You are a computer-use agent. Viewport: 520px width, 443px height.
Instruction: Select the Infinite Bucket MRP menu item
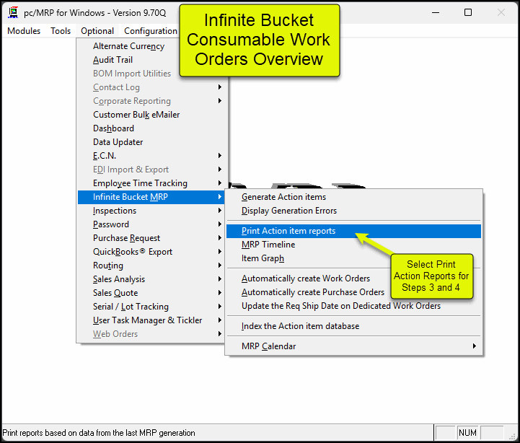coord(151,197)
